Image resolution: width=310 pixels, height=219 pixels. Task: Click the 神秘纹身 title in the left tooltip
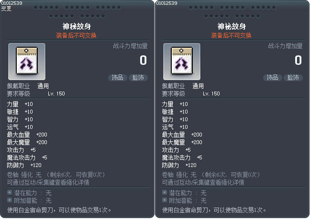(77, 26)
